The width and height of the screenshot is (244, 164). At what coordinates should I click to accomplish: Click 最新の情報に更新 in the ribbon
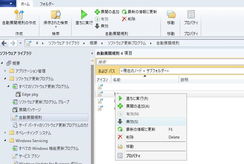[x=139, y=12]
